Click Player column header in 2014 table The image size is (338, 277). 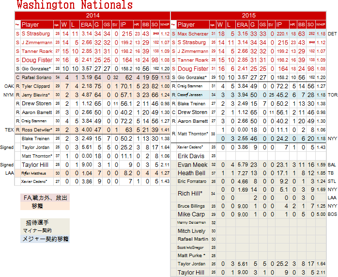coord(37,25)
